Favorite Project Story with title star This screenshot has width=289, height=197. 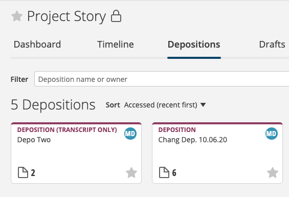(17, 16)
